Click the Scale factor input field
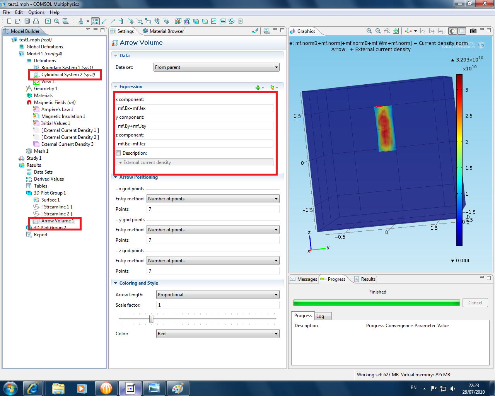This screenshot has height=396, width=495. pos(218,305)
